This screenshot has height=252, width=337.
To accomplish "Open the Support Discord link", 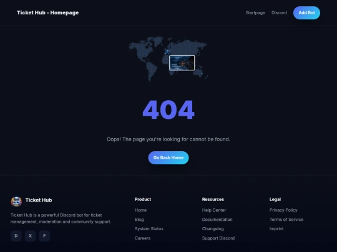I will pyautogui.click(x=218, y=238).
